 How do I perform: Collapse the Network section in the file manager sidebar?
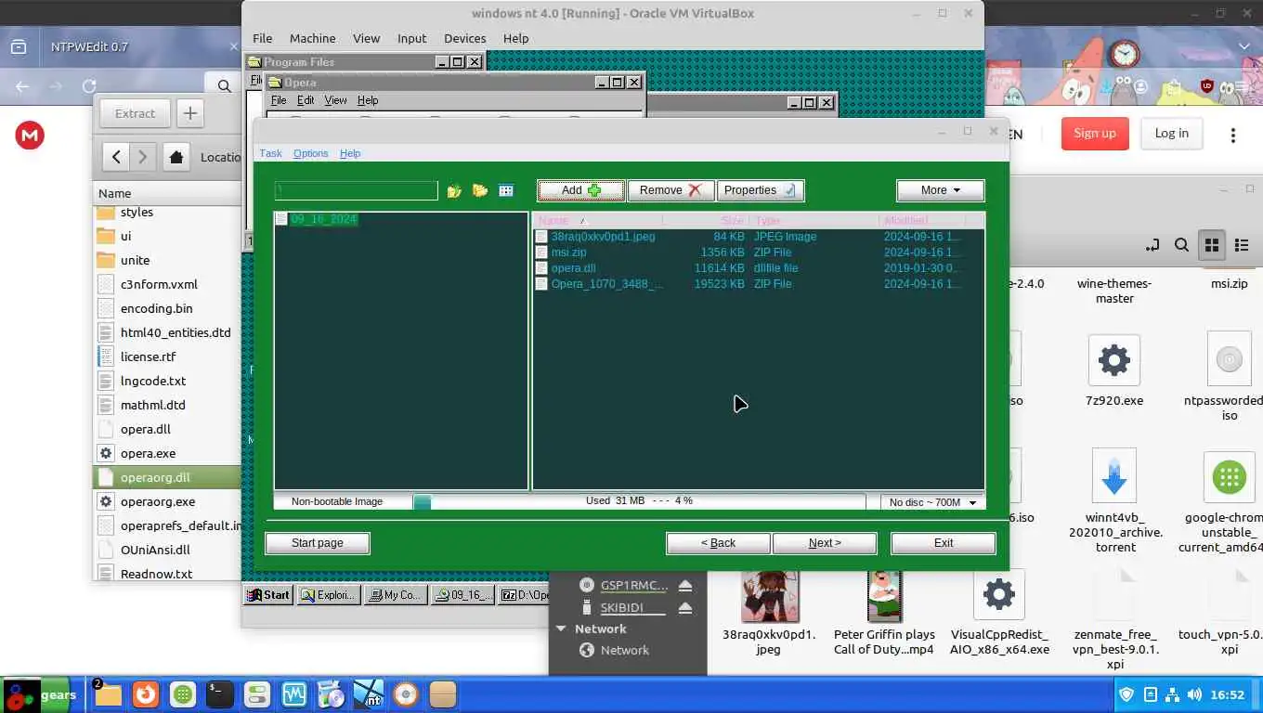(561, 629)
